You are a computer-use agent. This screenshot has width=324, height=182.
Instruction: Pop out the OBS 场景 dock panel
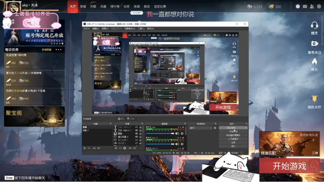111,124
